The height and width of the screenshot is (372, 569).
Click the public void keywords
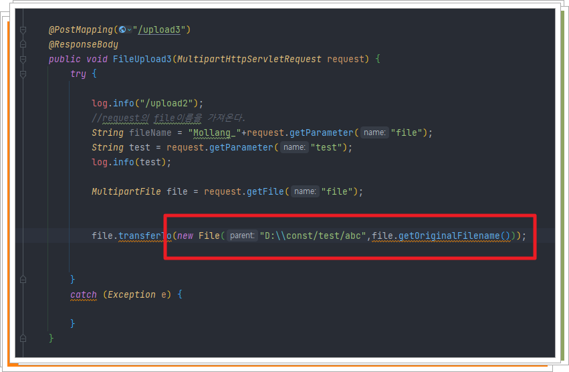tap(78, 59)
